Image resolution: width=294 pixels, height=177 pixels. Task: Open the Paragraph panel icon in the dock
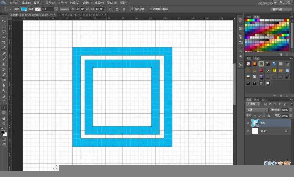click(x=241, y=57)
